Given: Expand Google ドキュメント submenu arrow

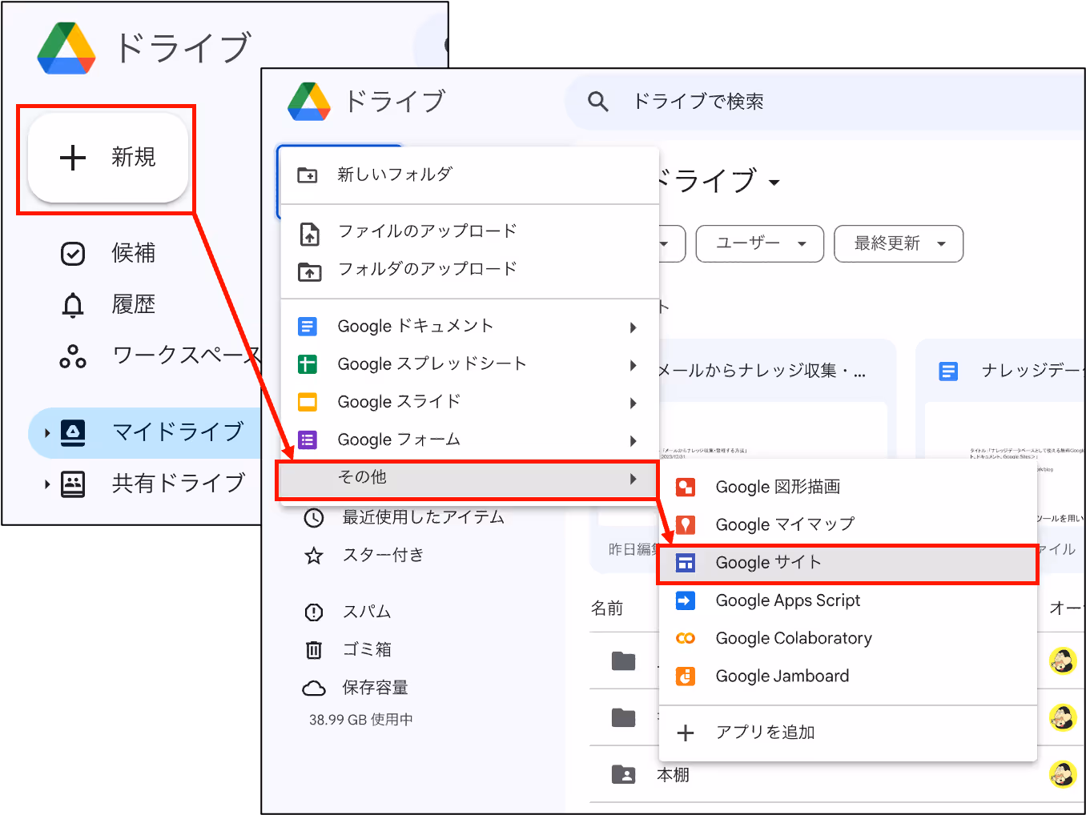Looking at the screenshot, I should pos(633,327).
